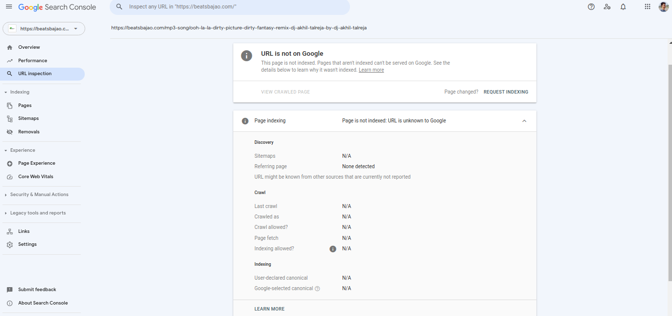Click LEARN MORE at panel bottom
The height and width of the screenshot is (316, 672).
click(x=270, y=309)
